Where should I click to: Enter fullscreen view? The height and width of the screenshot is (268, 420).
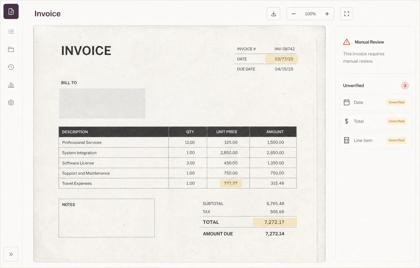(x=347, y=14)
